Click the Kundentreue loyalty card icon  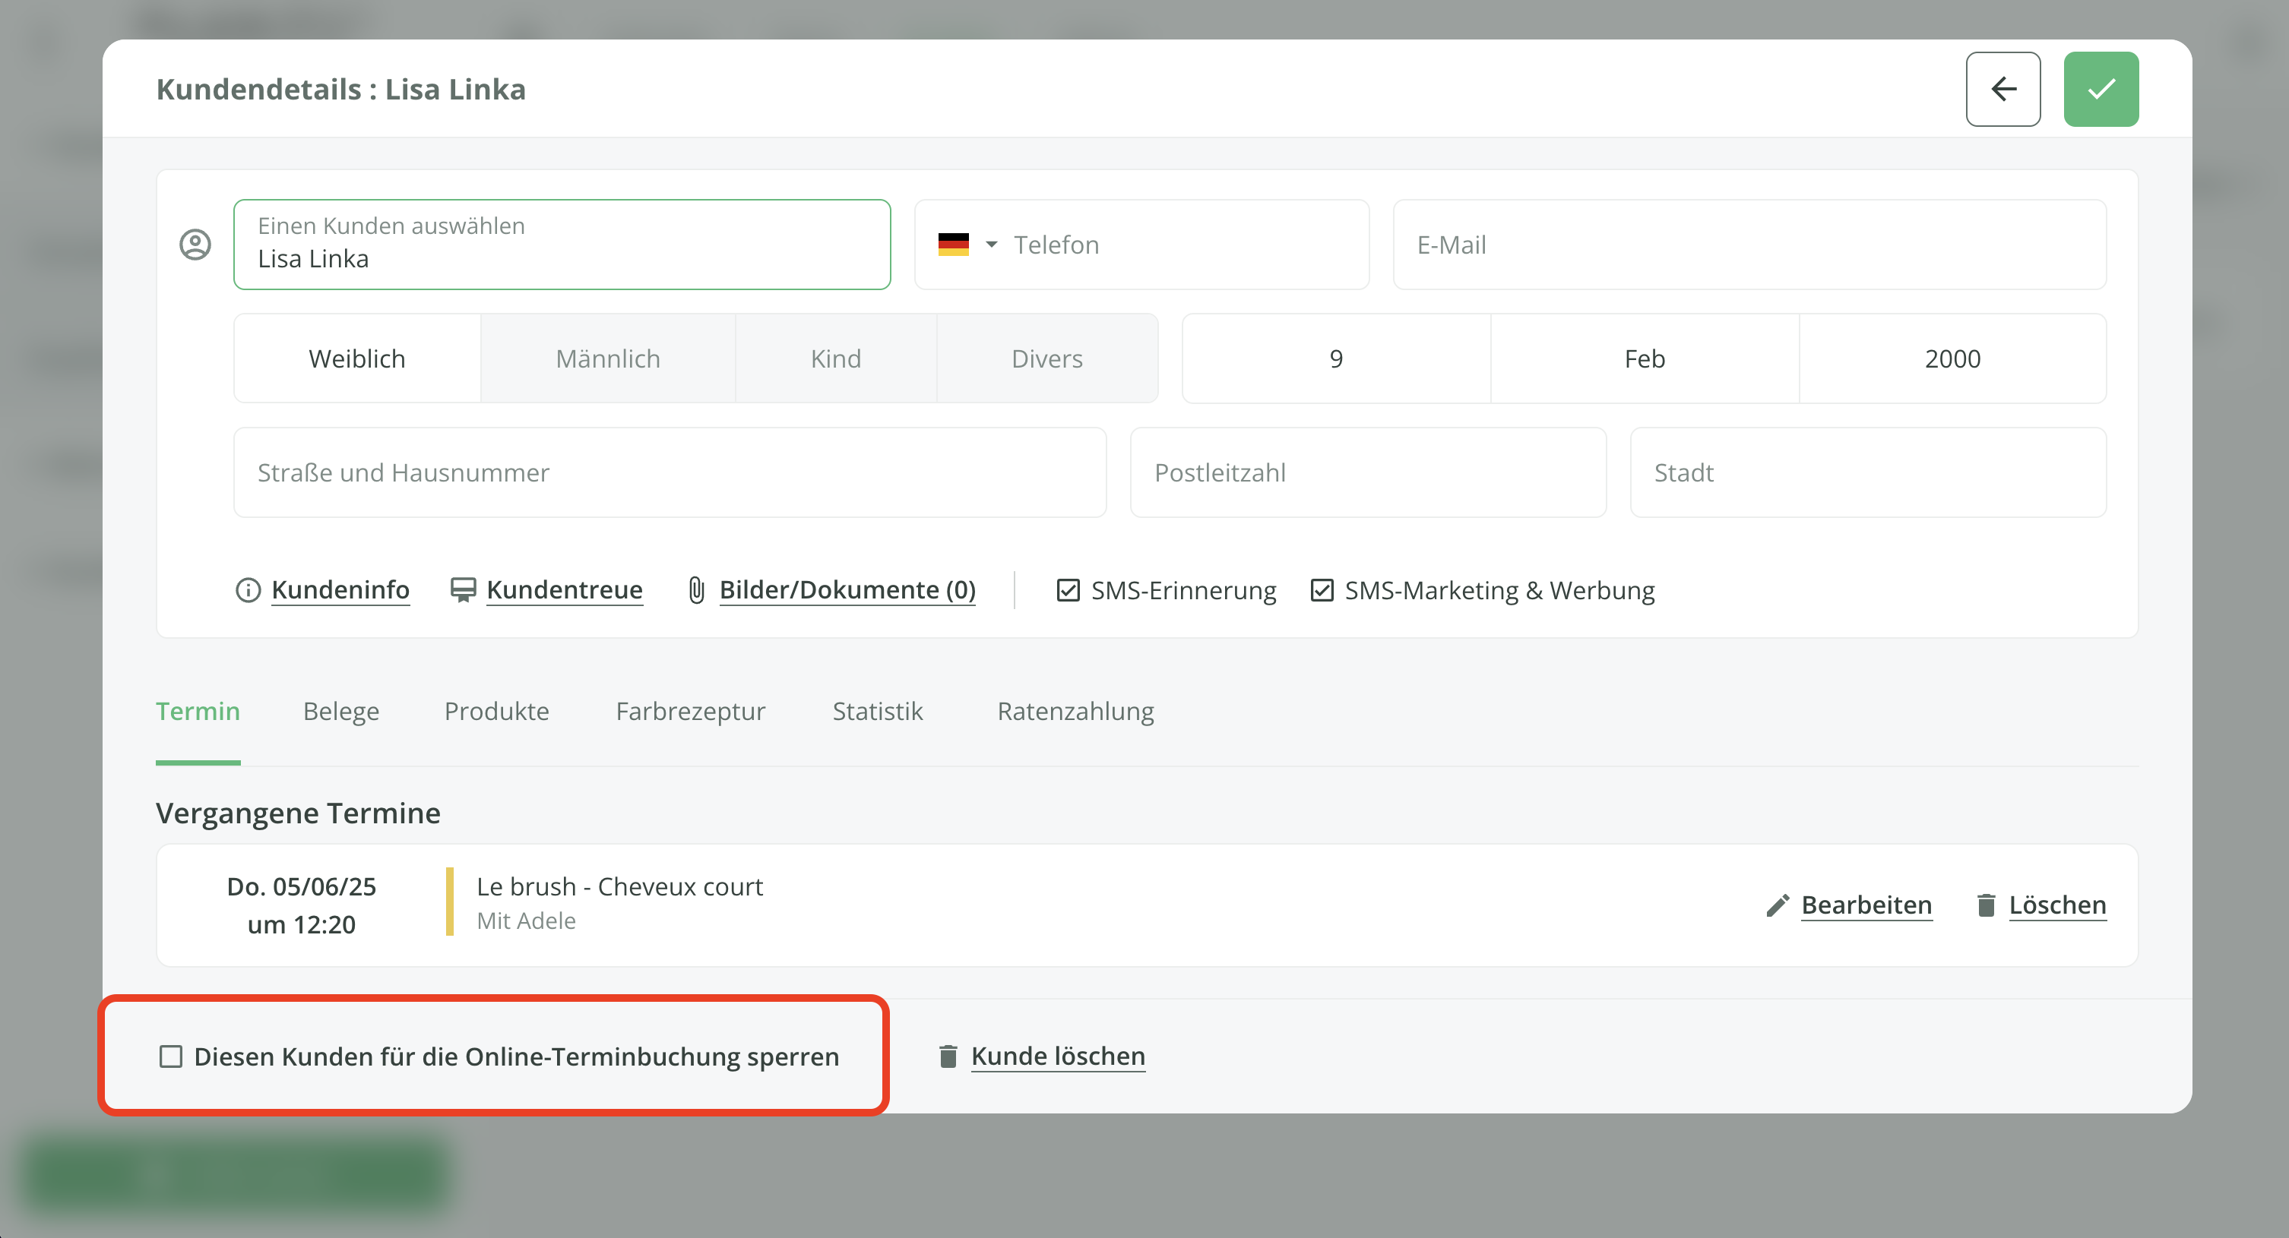pos(462,589)
